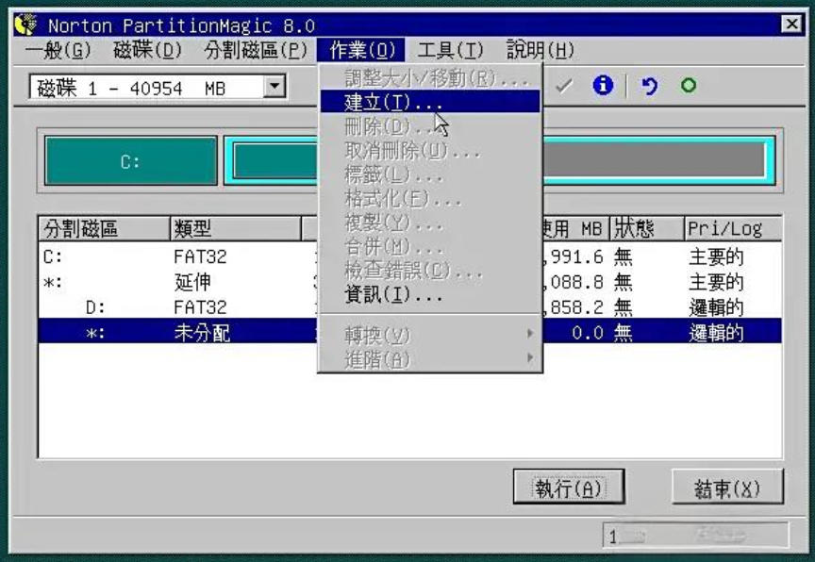Select the gray unallocated block in disk map
Viewport: 815px width, 562px height.
(654, 160)
